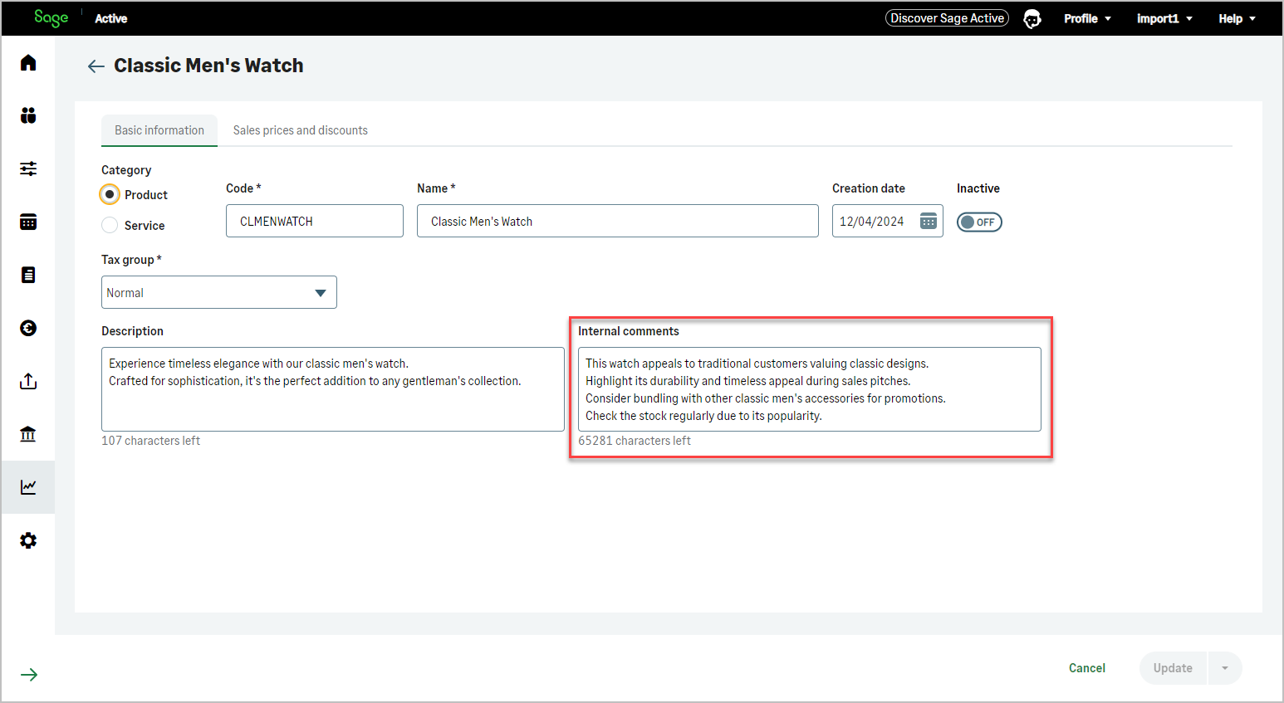Click into the Name field
The height and width of the screenshot is (703, 1284).
(618, 221)
